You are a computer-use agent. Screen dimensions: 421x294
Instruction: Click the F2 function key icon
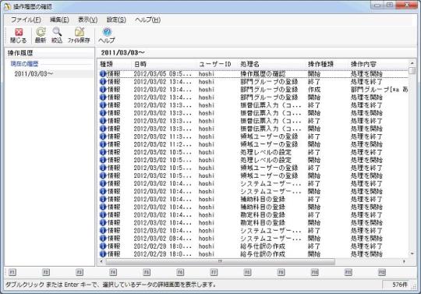point(46,272)
